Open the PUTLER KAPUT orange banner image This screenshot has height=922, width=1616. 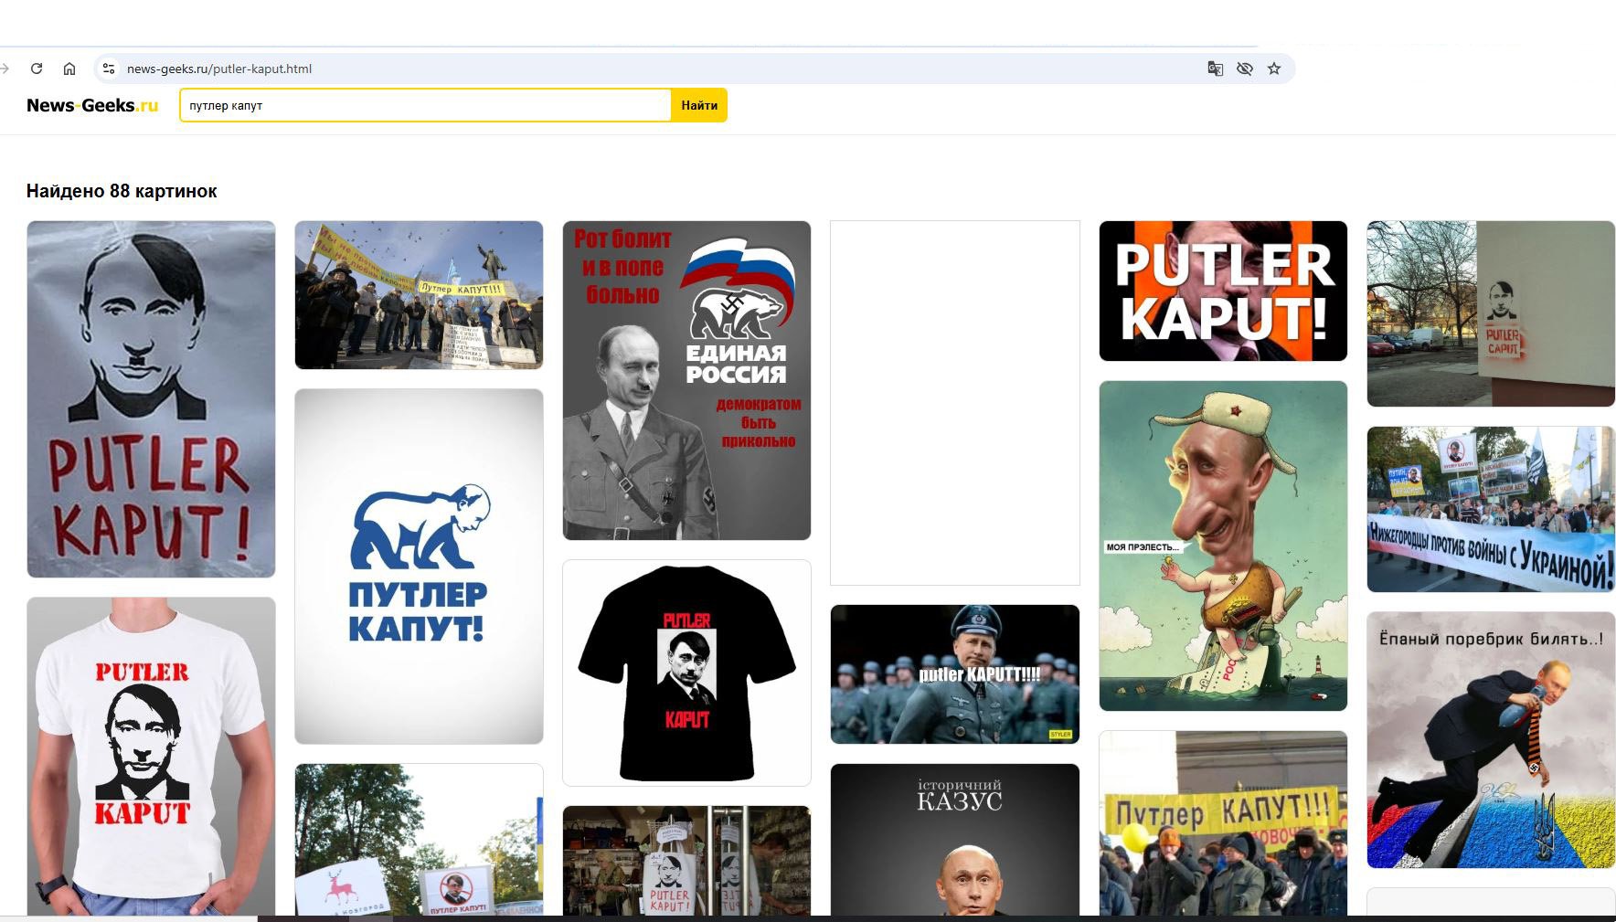pos(1222,290)
